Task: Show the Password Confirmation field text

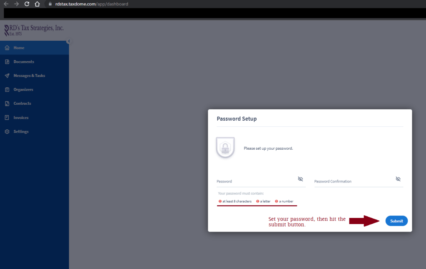Action: (x=398, y=179)
